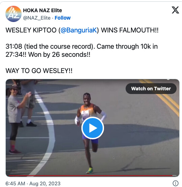Open the HOKA NAZ Elite display name

pos(43,10)
